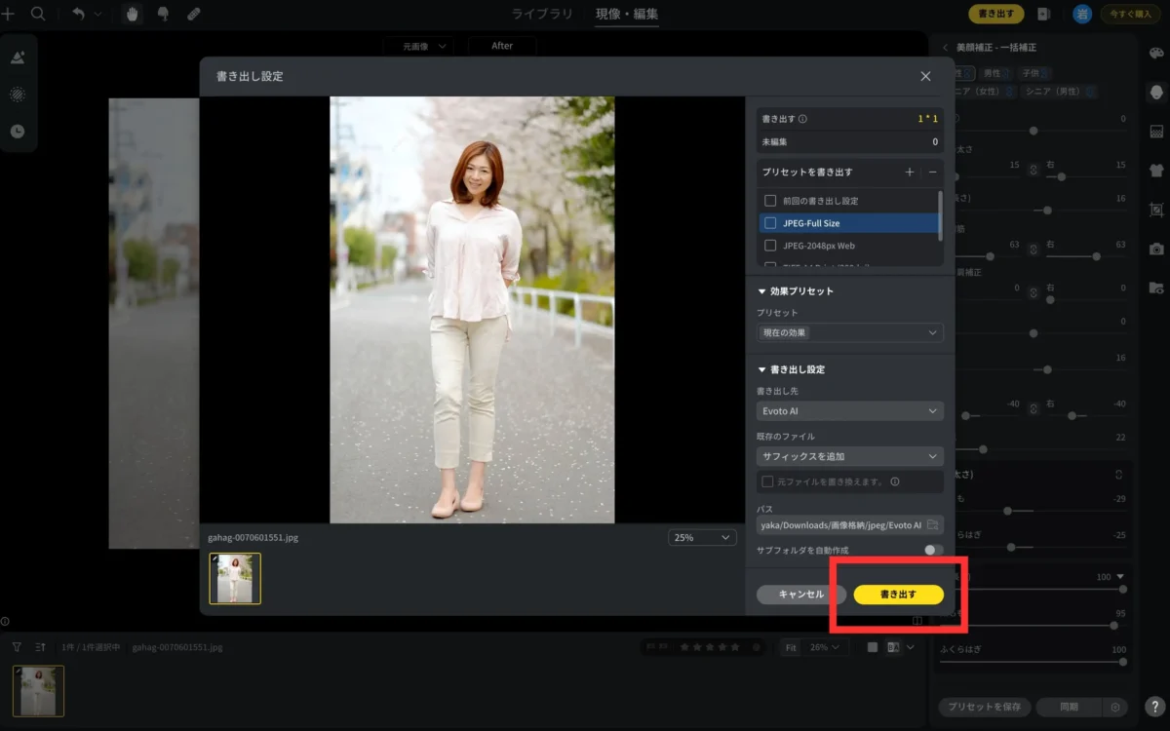This screenshot has width=1170, height=731.
Task: Click info icon beside 元ファイルを置き換えます
Action: tap(894, 481)
